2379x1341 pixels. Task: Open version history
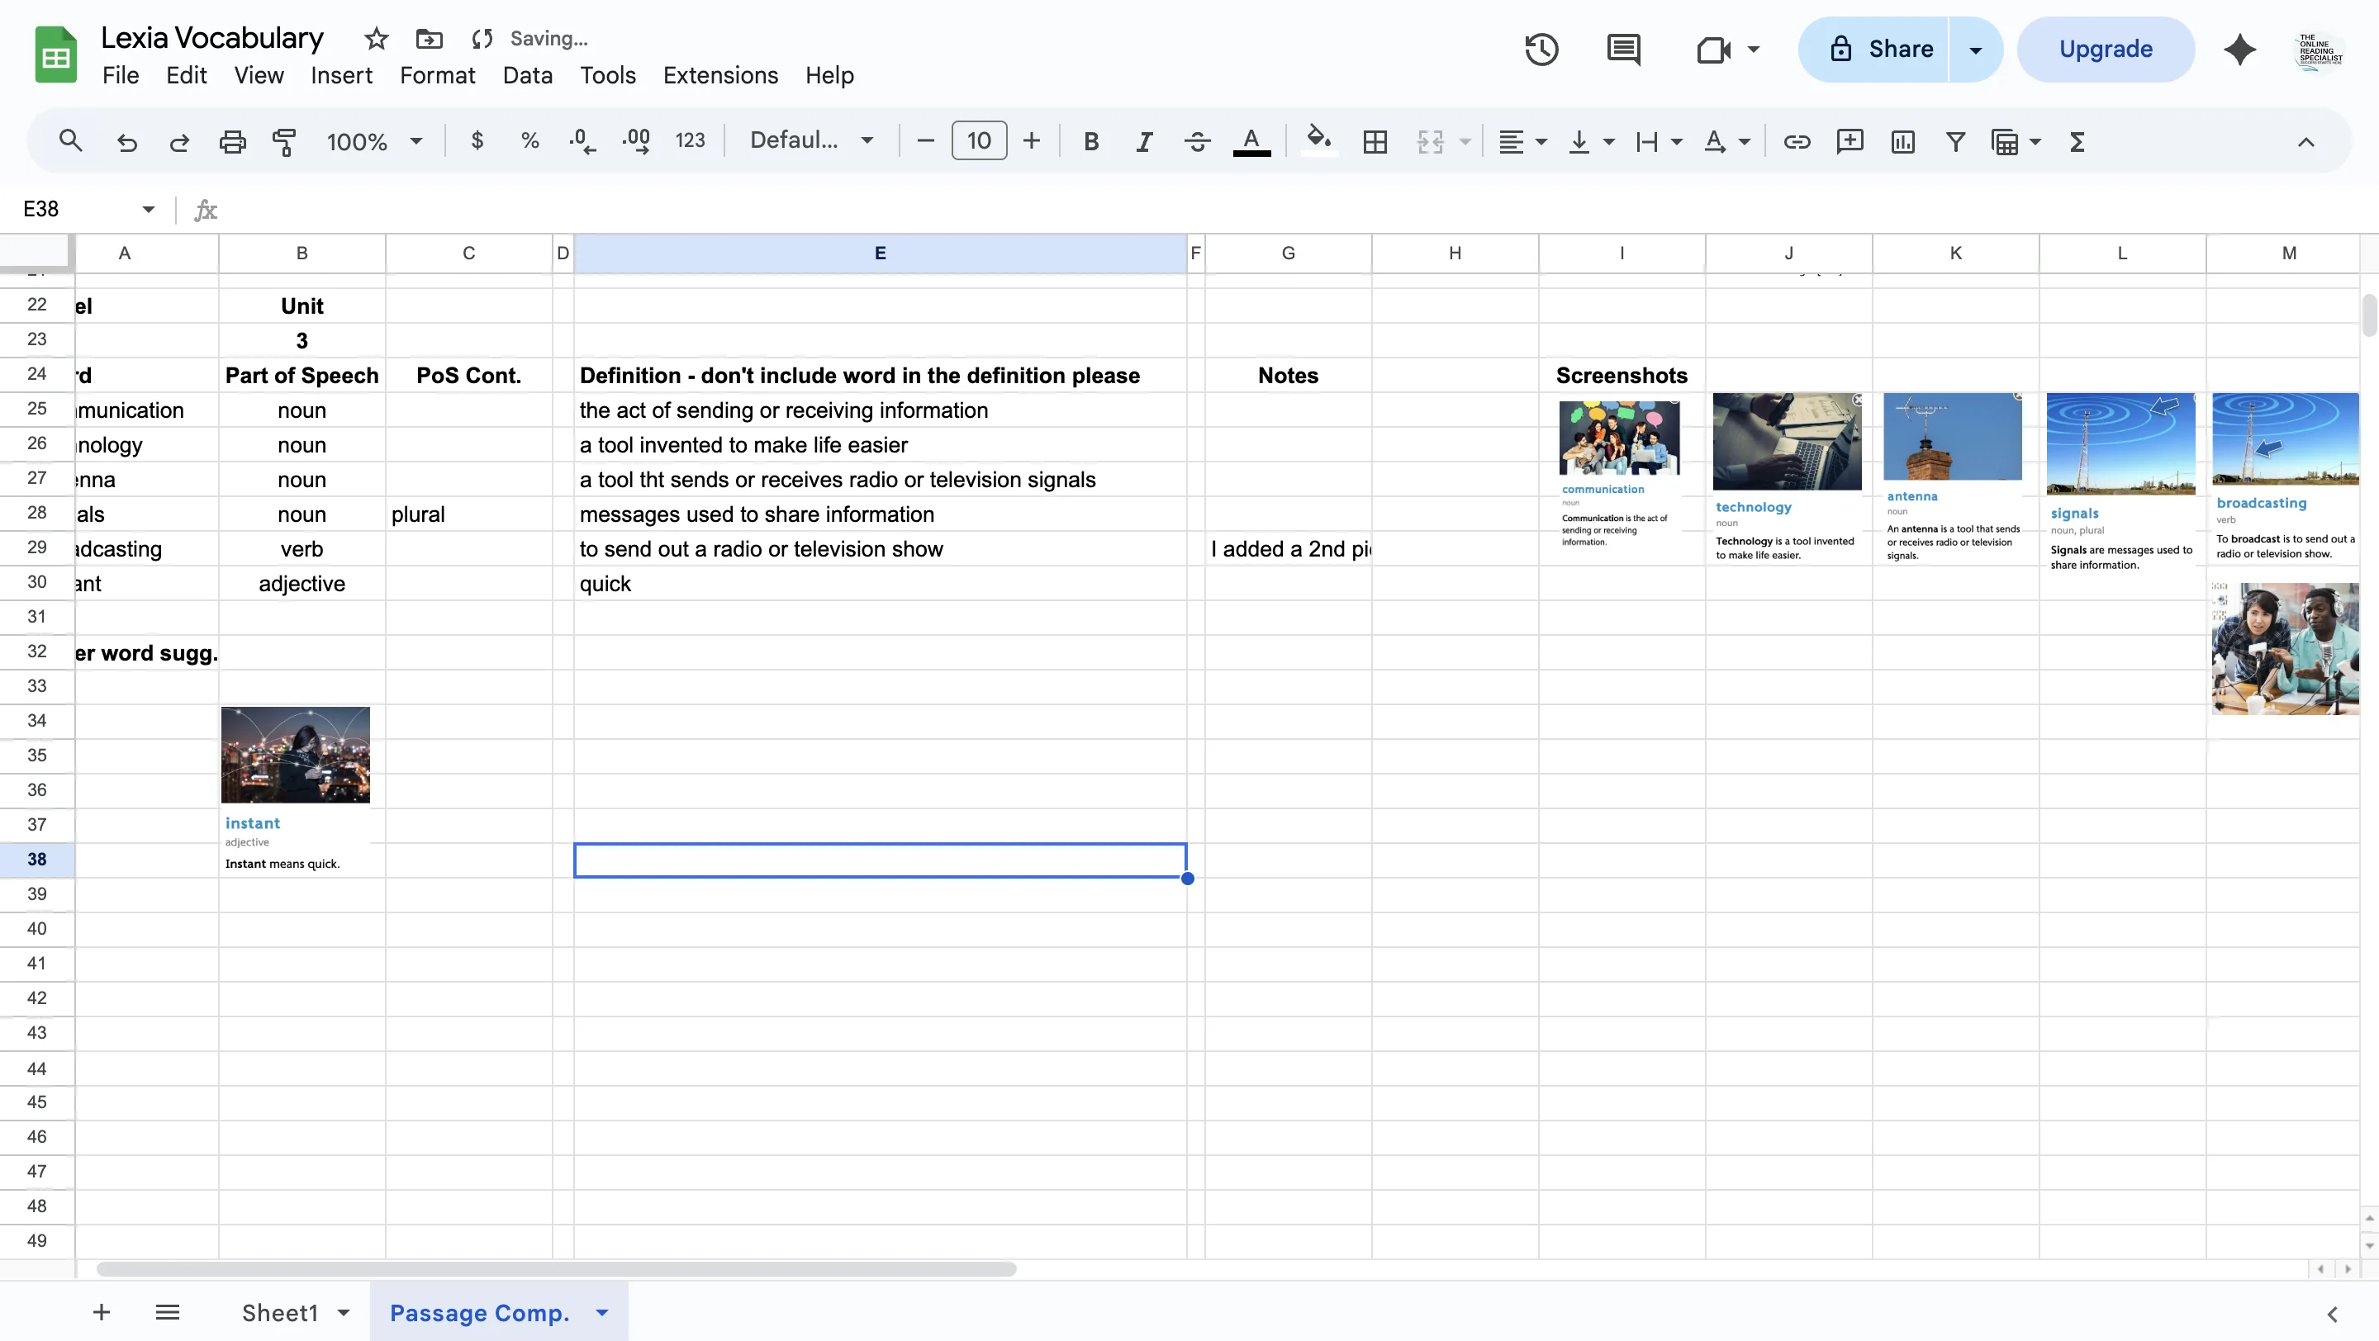tap(1541, 49)
